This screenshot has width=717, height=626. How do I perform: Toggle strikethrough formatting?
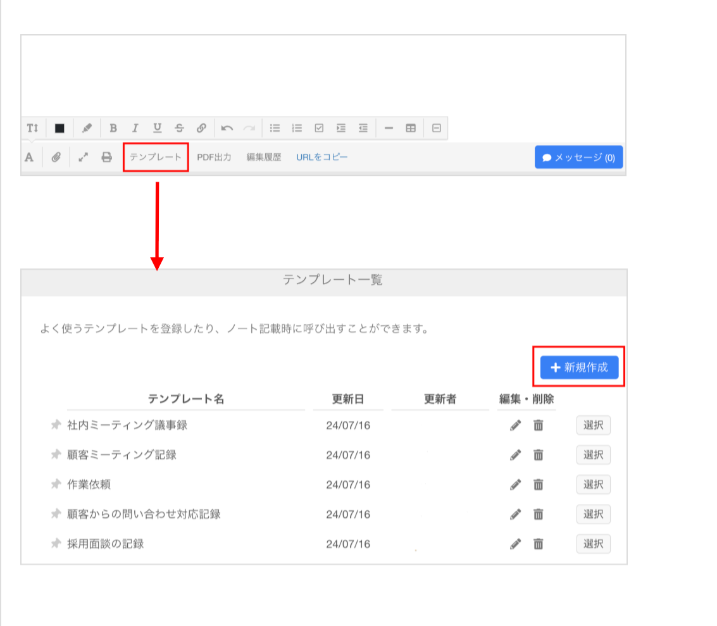(x=179, y=128)
